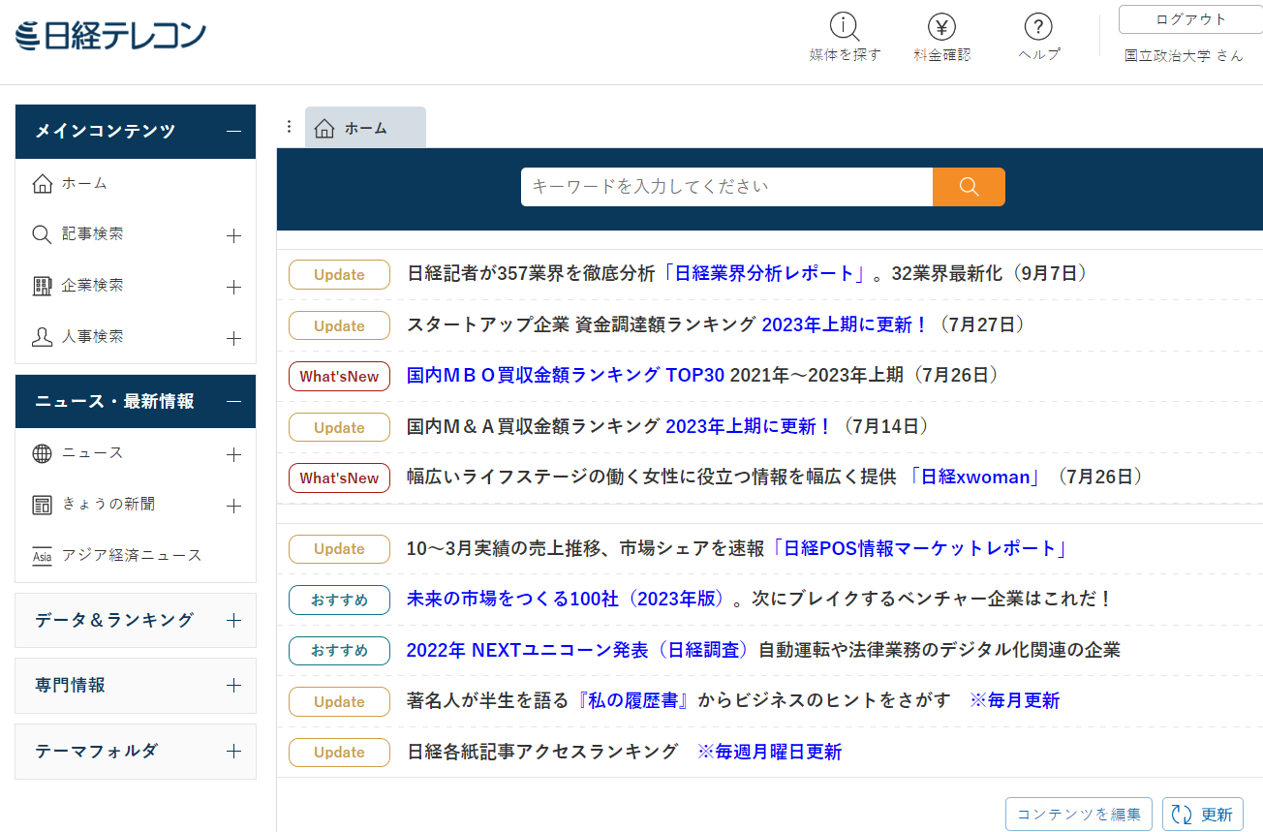Click the newspaper icon beside きょうの新聞

(x=42, y=505)
